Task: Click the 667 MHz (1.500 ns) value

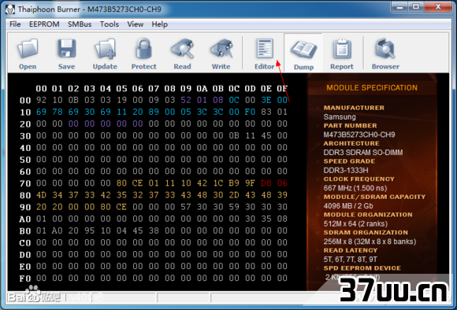Action: [355, 188]
